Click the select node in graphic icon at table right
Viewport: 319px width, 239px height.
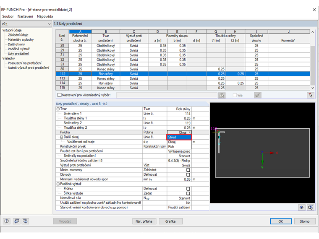(310, 95)
